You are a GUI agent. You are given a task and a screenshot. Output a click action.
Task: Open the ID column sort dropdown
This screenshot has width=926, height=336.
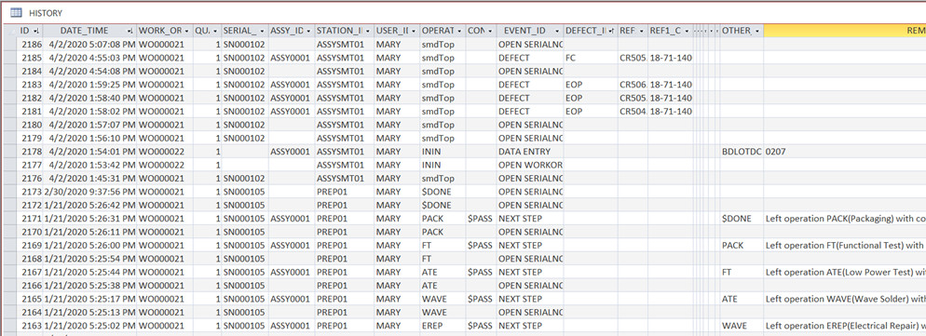tap(36, 31)
